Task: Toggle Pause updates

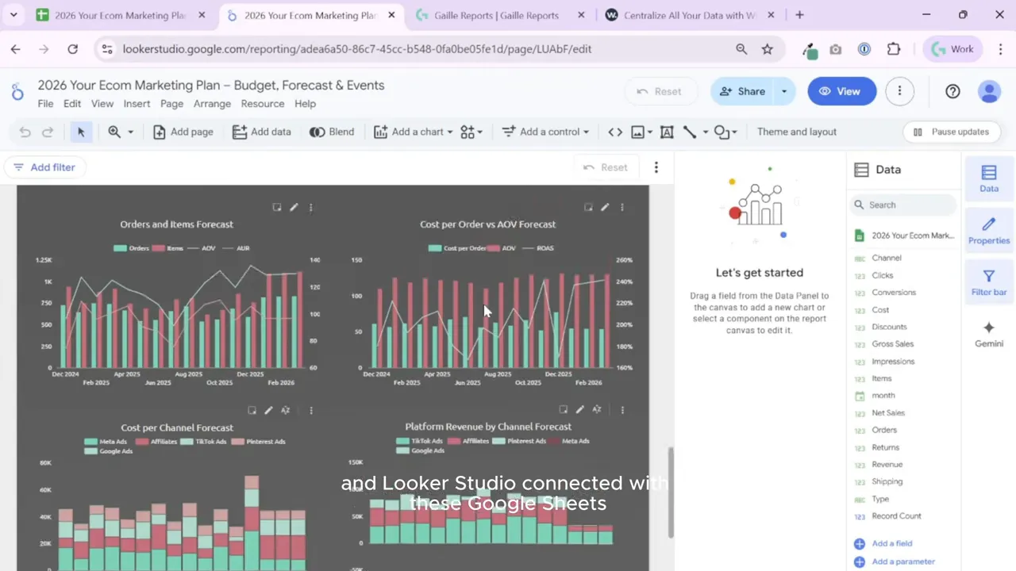Action: (952, 132)
